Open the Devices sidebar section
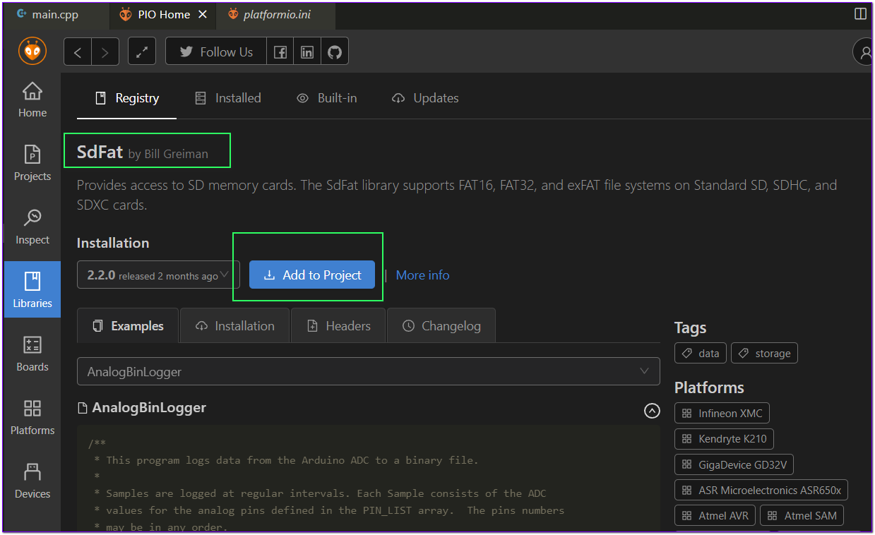This screenshot has width=875, height=535. tap(32, 481)
